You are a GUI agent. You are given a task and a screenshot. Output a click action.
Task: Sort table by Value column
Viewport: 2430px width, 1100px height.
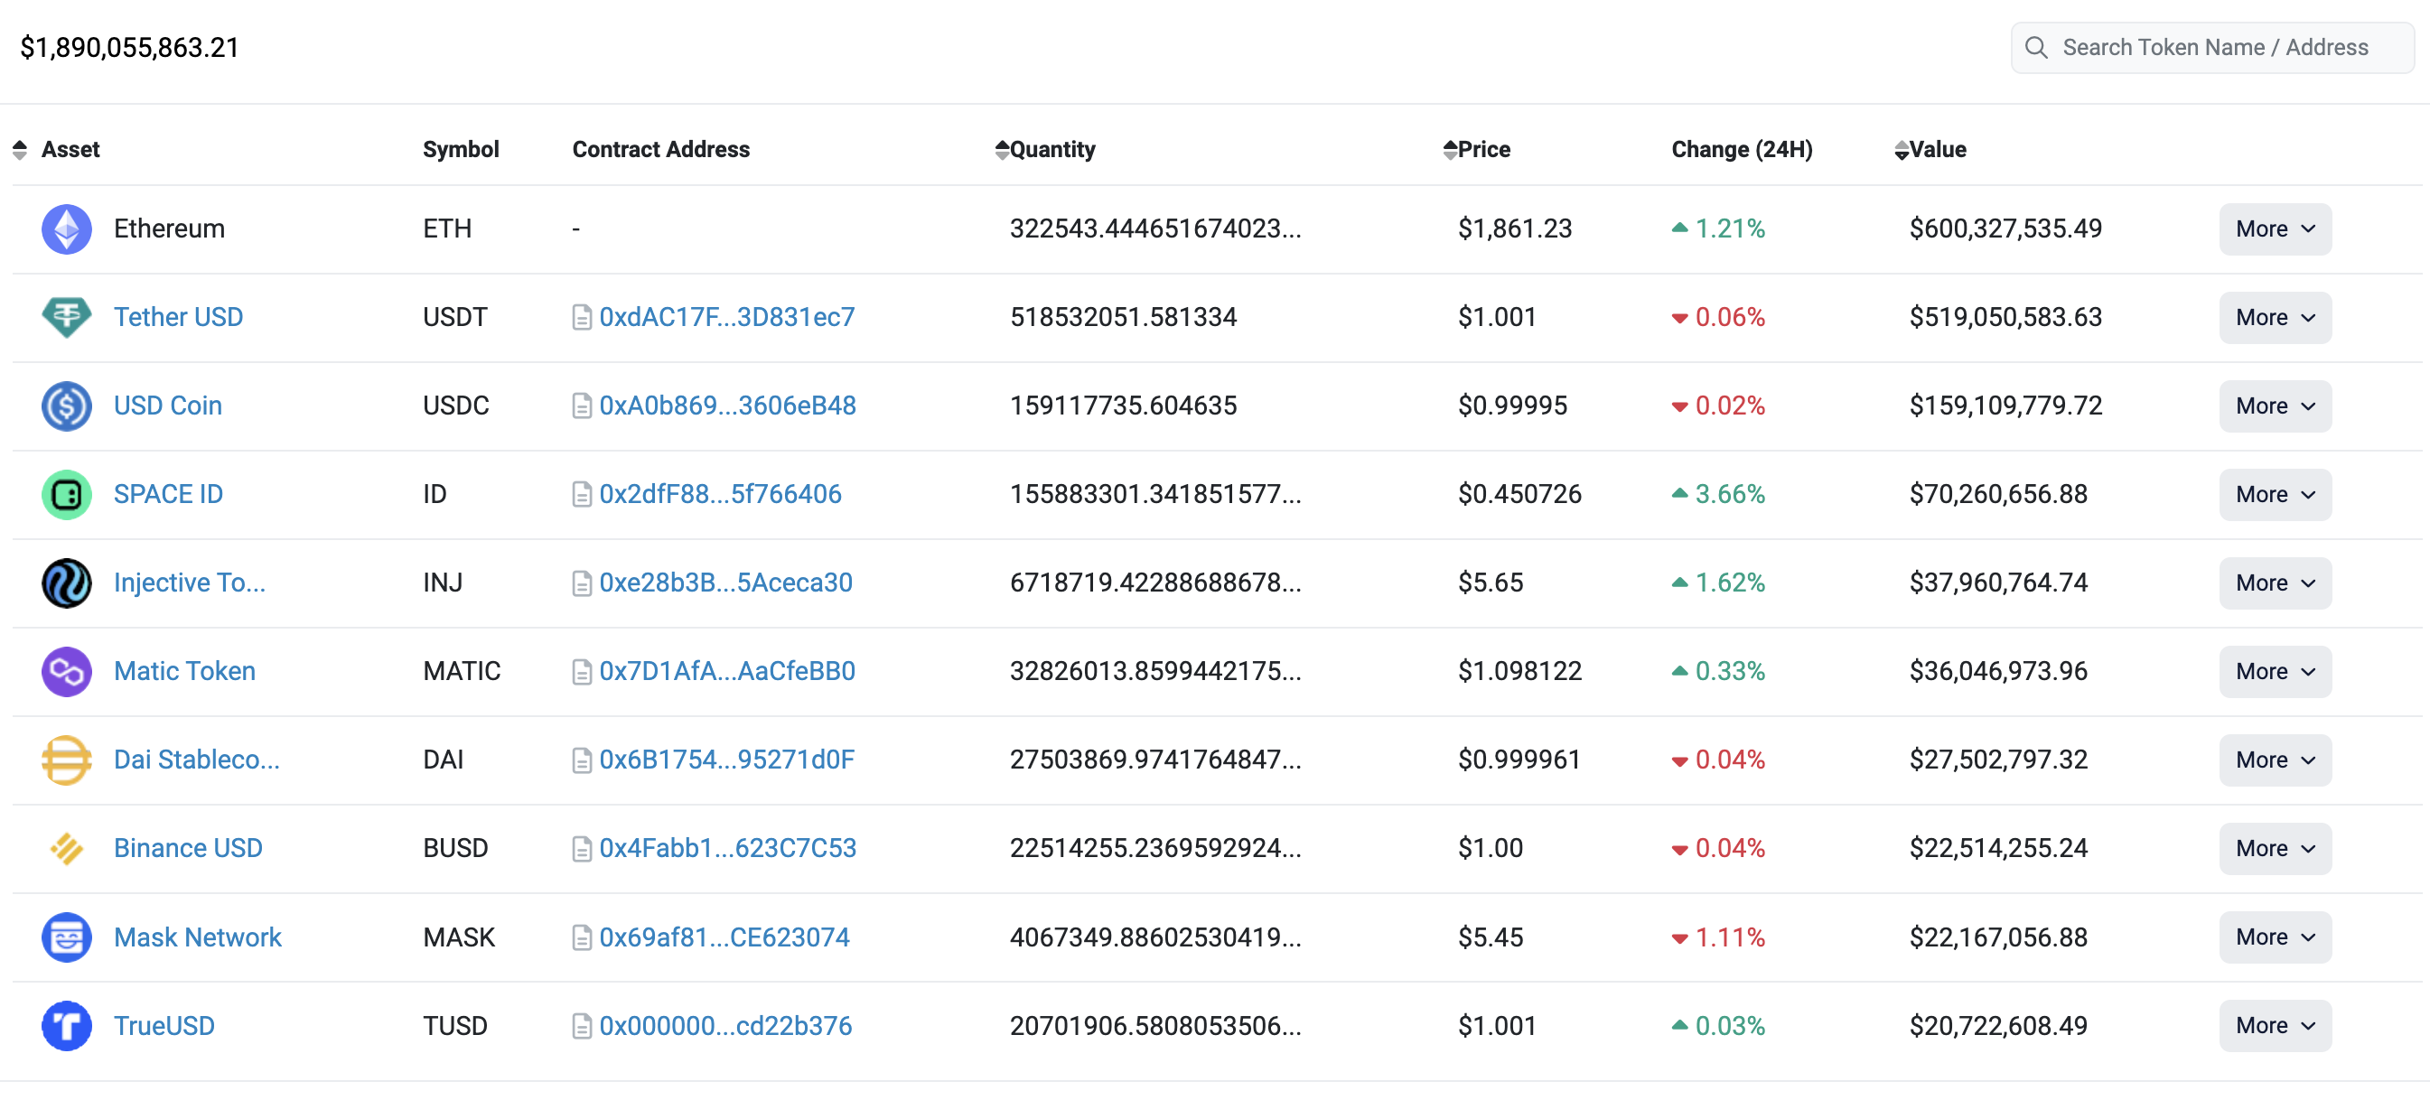(x=1901, y=150)
